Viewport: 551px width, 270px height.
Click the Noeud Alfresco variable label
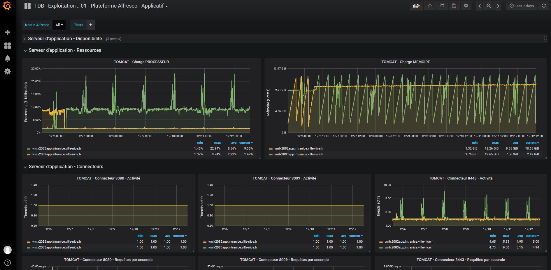(37, 25)
